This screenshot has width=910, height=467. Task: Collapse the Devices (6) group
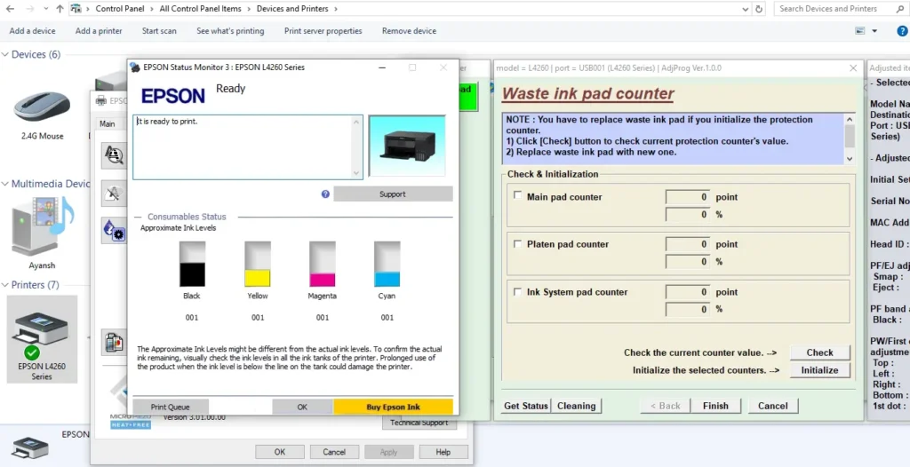(x=5, y=54)
